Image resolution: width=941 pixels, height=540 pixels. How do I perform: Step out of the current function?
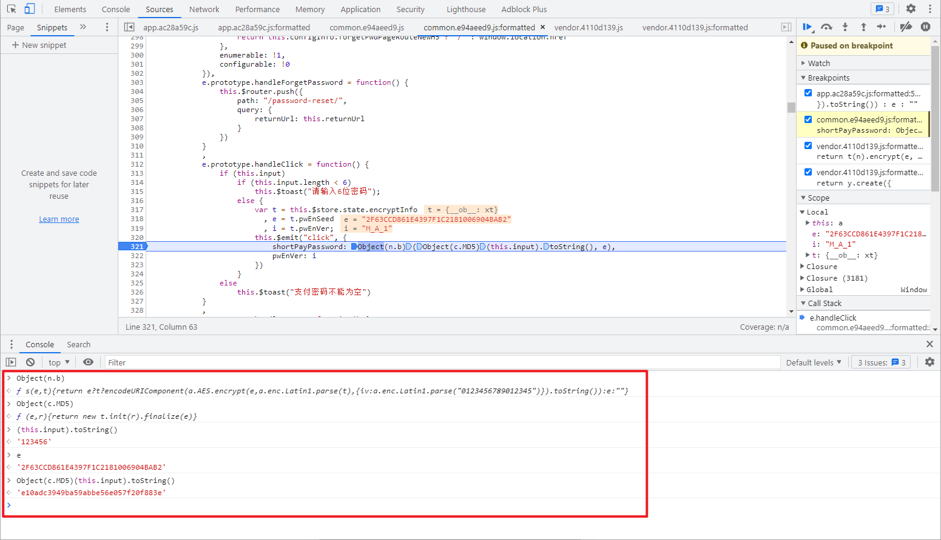863,27
